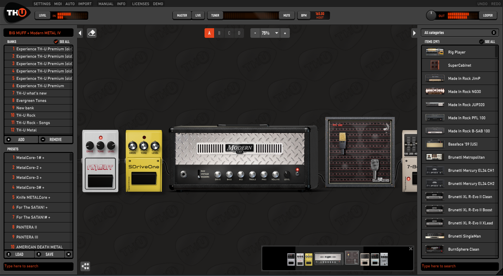Click the REMOVE bank button

tap(55, 139)
